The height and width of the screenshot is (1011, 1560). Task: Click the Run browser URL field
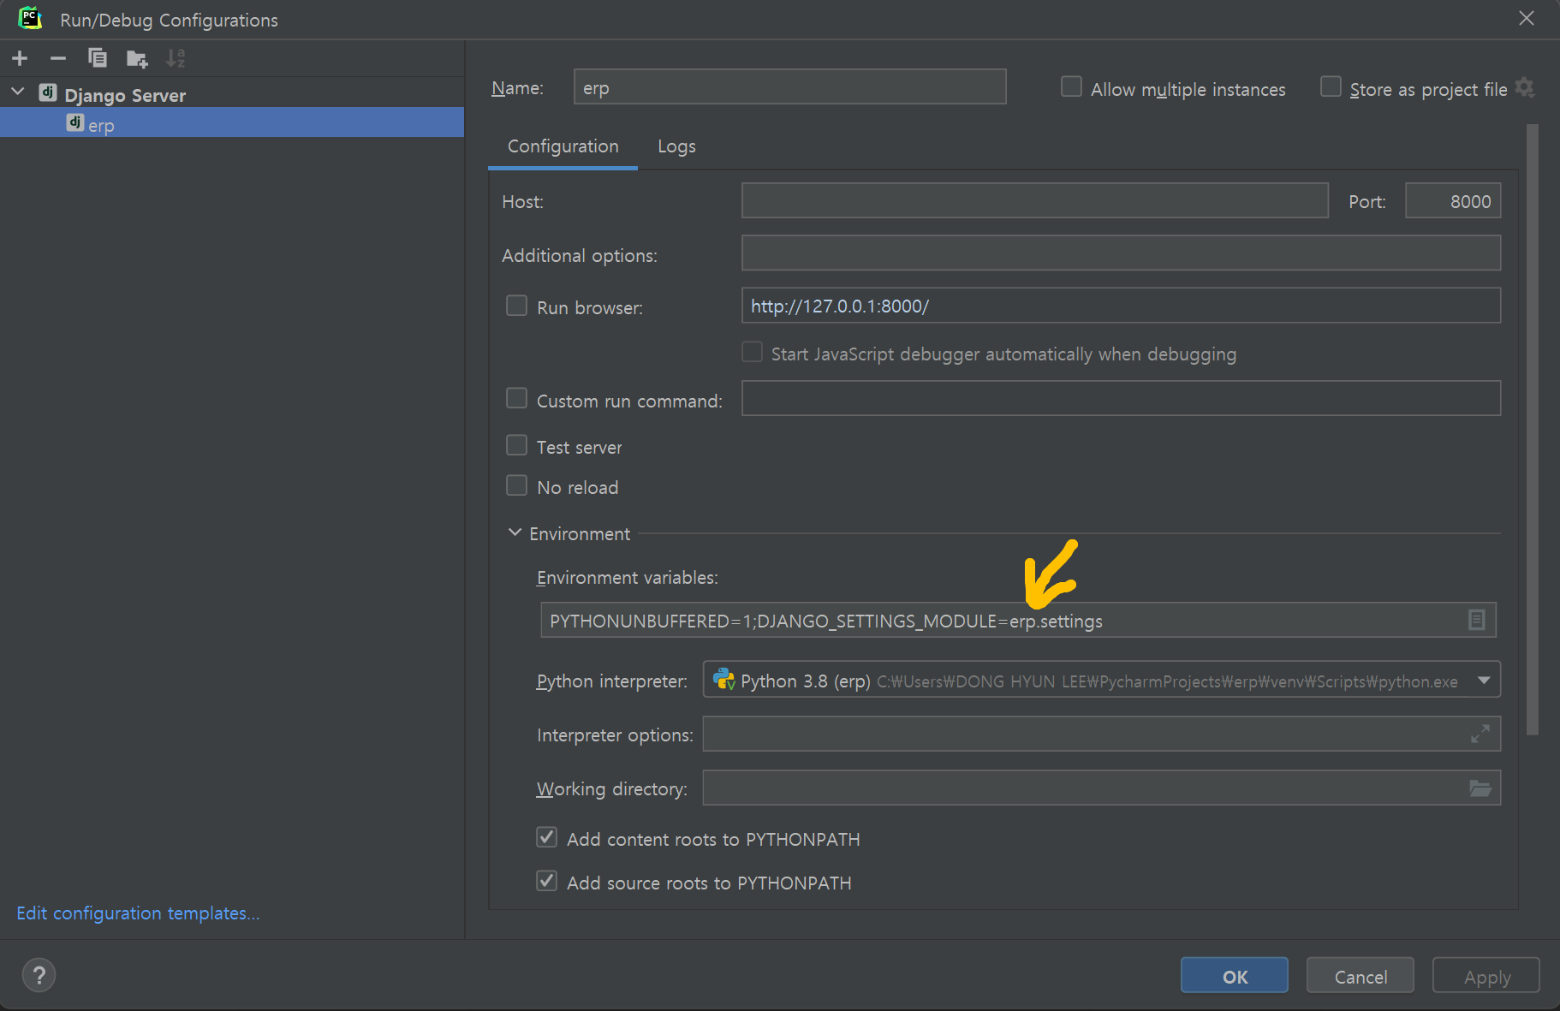[x=1121, y=306]
